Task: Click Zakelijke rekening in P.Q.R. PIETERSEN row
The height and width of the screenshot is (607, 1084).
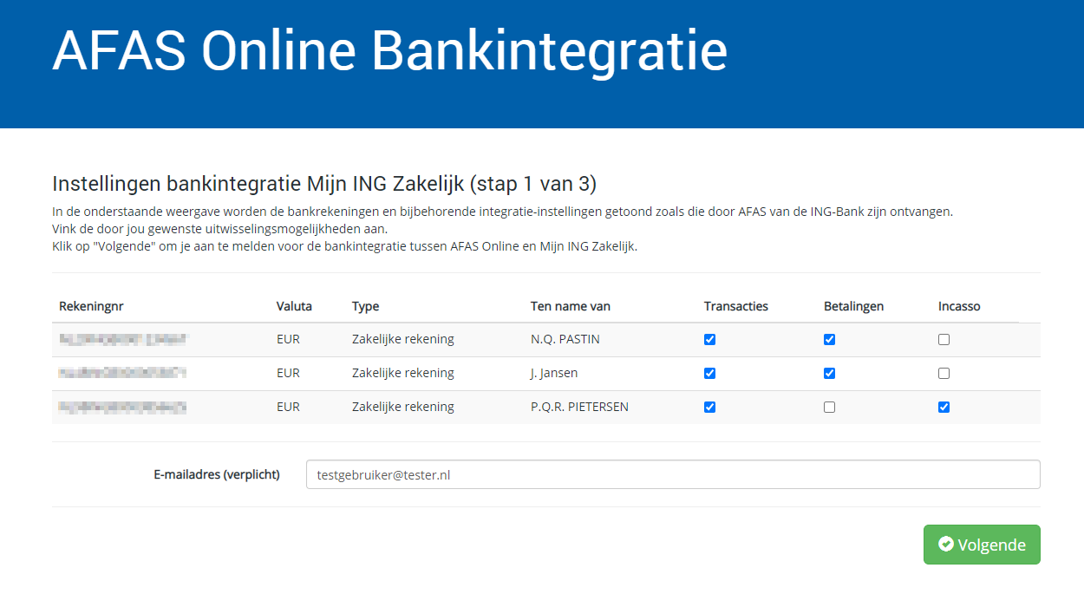Action: 403,407
